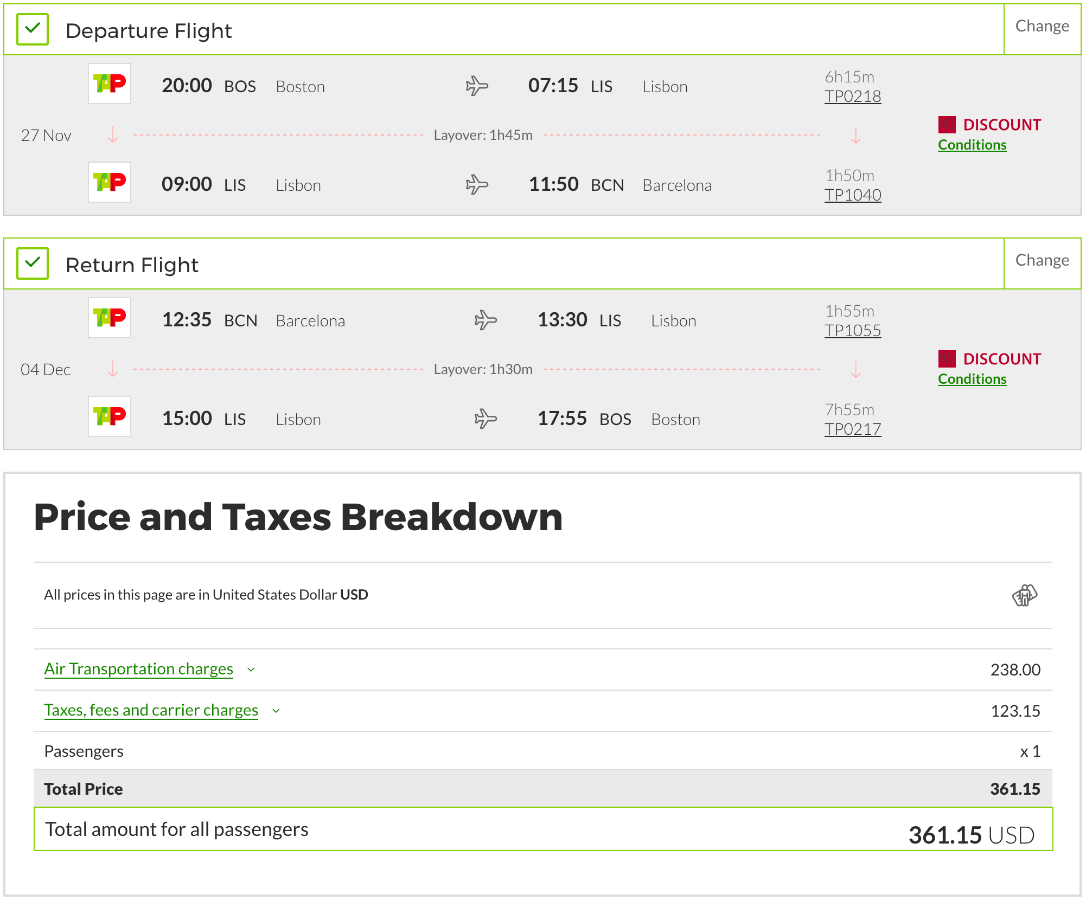Click the airplane icon on the BCN to LIS flight
The image size is (1086, 901).
point(485,320)
